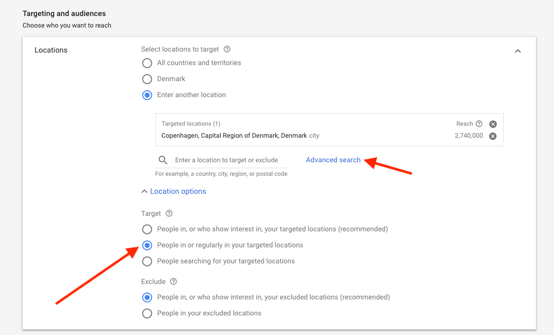
Task: Select the 'All countries and territories' radio button
Action: [x=147, y=63]
